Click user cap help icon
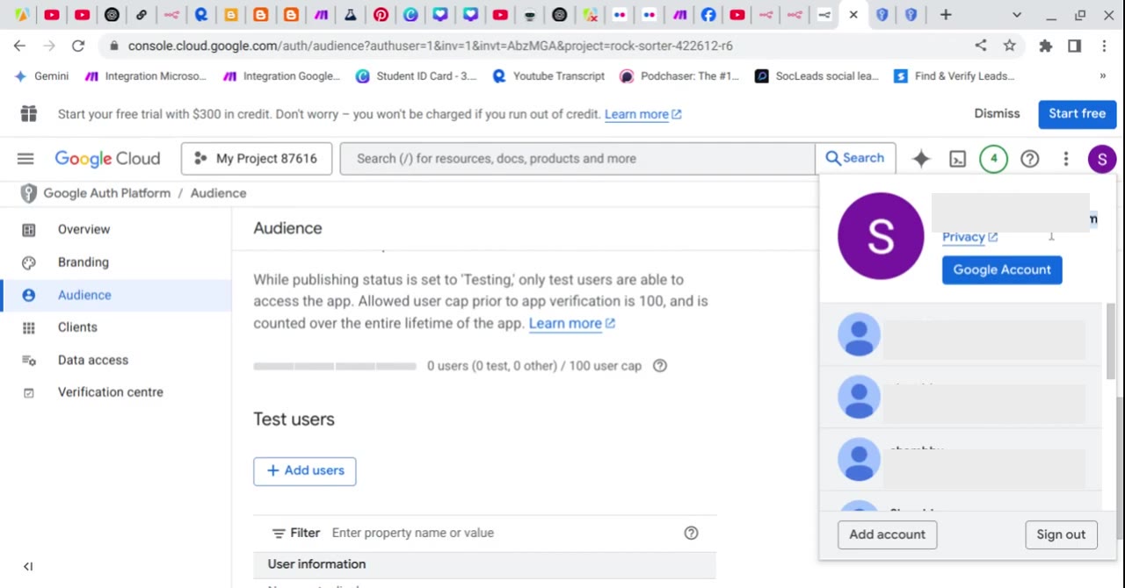Viewport: 1125px width, 588px height. [660, 366]
